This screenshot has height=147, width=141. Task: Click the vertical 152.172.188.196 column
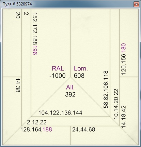click(x=35, y=34)
